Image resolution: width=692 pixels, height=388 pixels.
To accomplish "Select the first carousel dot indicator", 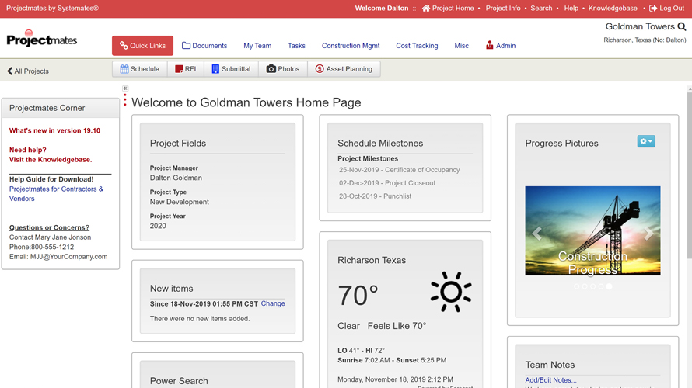I will [x=576, y=286].
